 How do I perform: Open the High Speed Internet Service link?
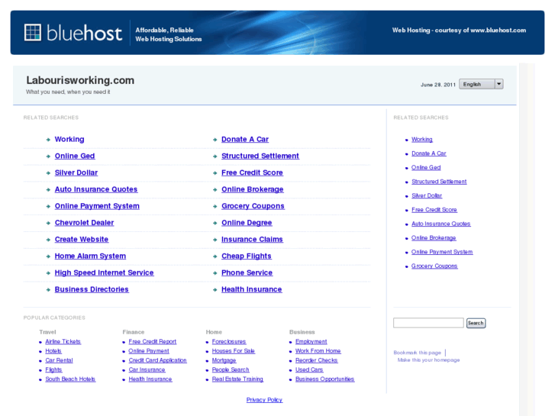104,272
